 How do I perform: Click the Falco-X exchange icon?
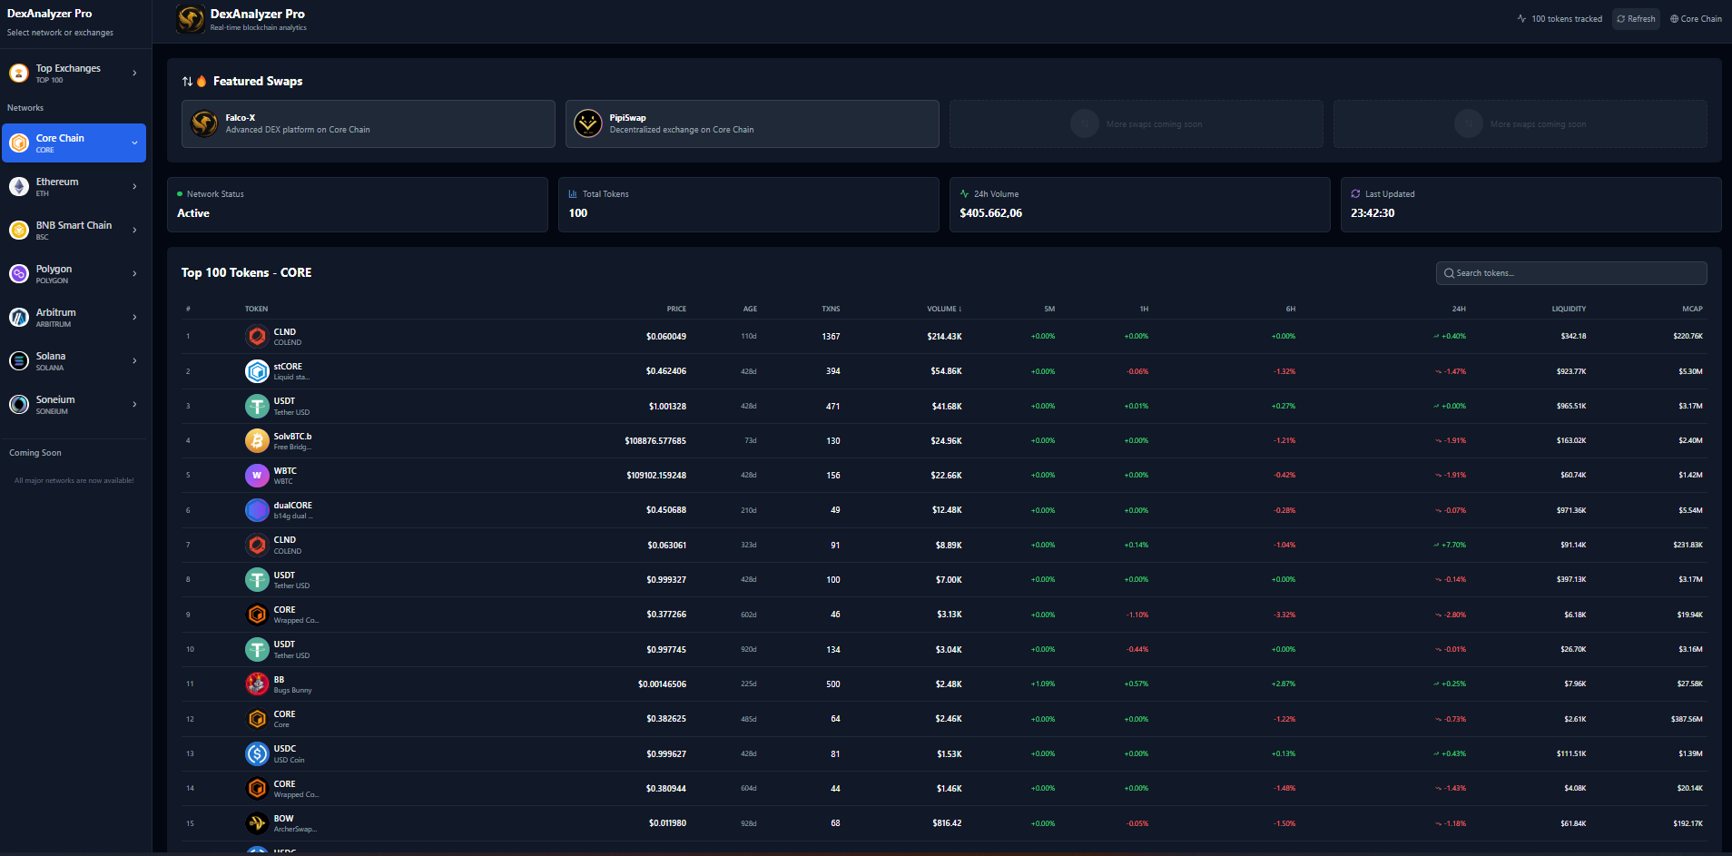coord(204,123)
